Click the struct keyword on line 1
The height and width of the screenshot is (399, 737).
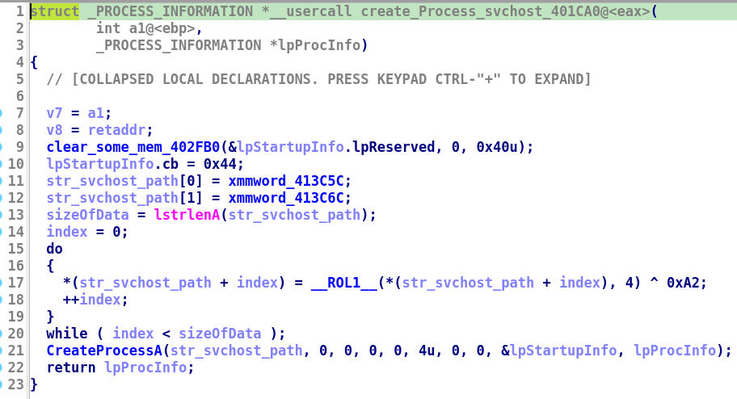(55, 11)
